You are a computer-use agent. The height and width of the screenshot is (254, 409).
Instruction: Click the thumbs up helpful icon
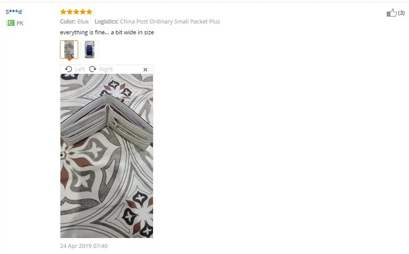(392, 13)
